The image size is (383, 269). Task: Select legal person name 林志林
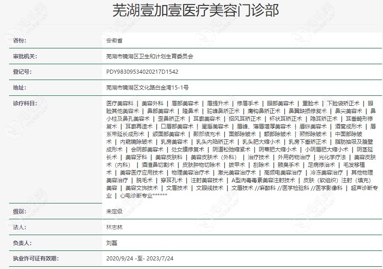[114, 227]
